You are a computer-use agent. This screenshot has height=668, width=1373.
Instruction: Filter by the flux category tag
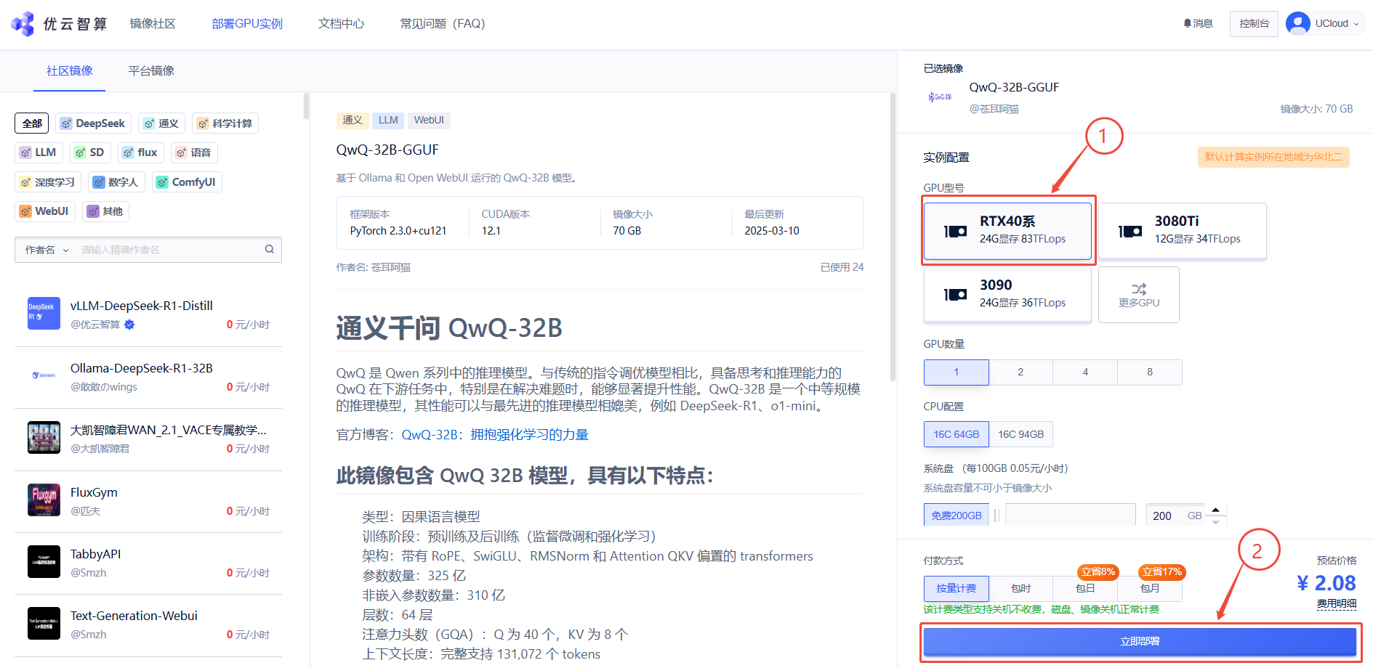[x=140, y=152]
